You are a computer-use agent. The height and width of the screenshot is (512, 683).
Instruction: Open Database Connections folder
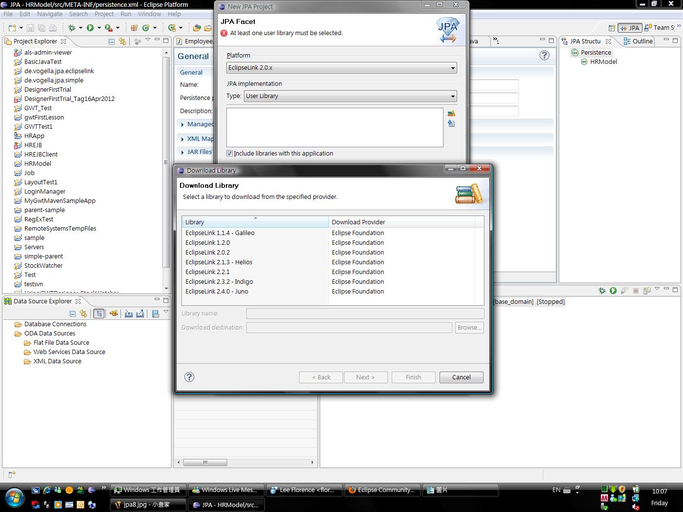[55, 324]
